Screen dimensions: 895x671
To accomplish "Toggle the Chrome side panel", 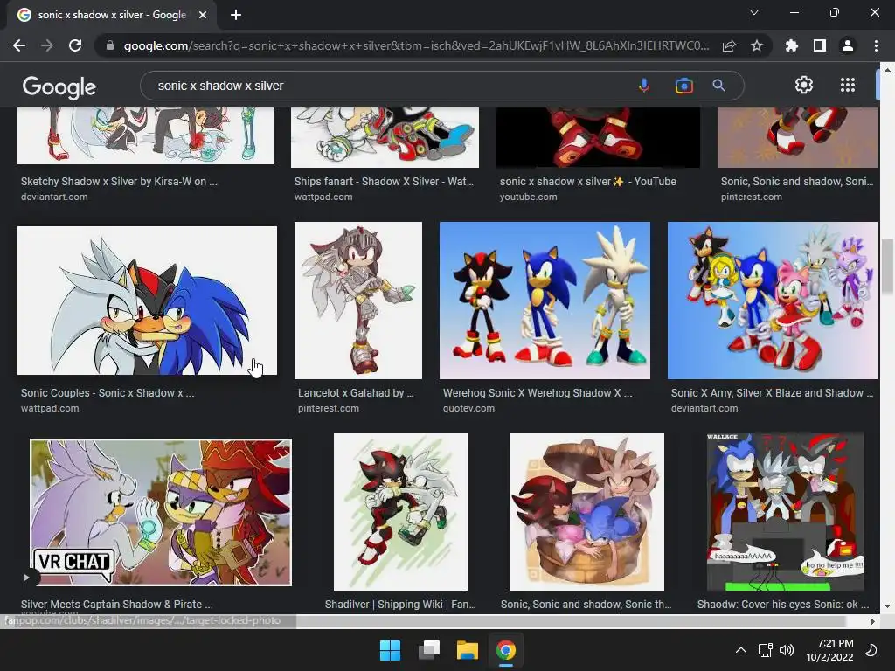I will 820,45.
